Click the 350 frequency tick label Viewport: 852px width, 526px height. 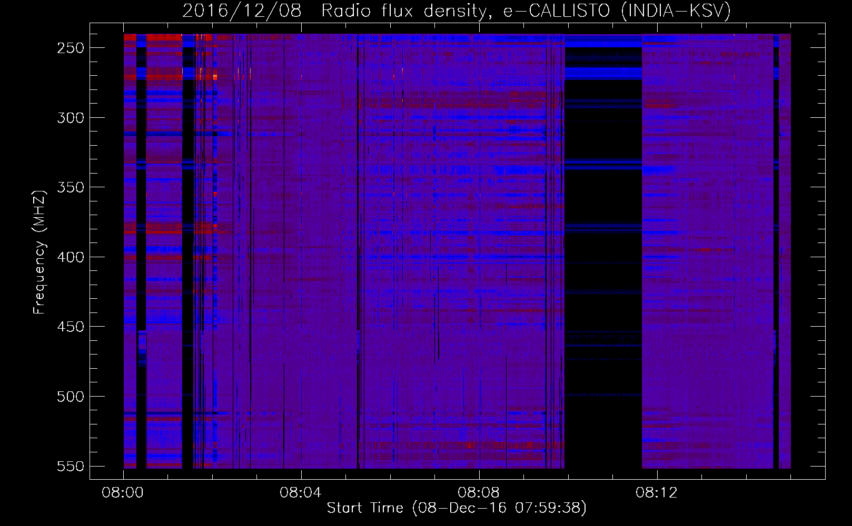[x=71, y=187]
